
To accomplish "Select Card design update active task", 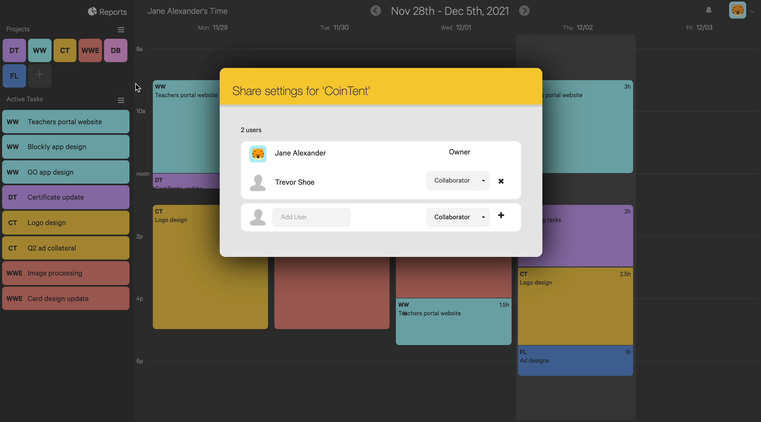I will click(66, 299).
